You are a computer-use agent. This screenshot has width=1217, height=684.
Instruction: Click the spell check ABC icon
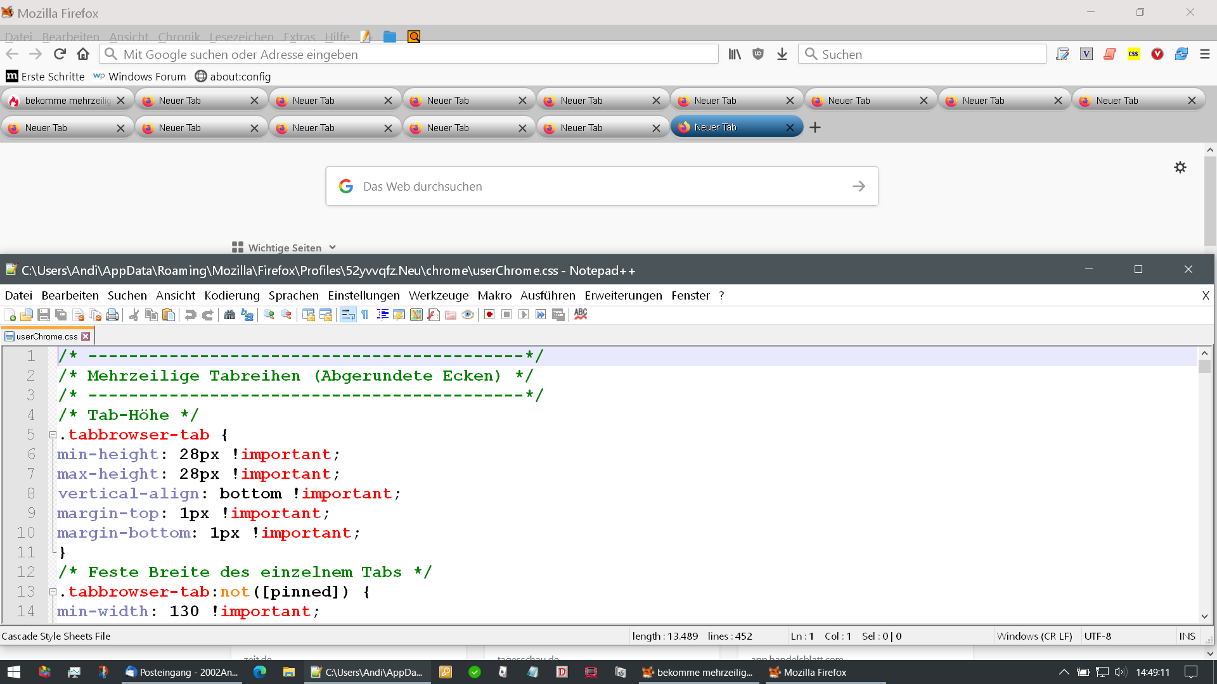pyautogui.click(x=581, y=314)
